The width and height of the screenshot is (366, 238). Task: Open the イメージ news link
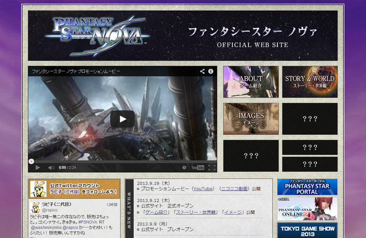[x=233, y=212]
